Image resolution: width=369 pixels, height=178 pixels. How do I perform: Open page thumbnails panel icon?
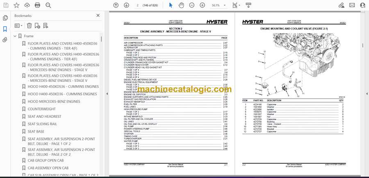[x=5, y=18]
